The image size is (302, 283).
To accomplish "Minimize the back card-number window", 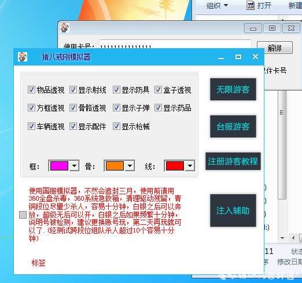I will pyautogui.click(x=253, y=28).
